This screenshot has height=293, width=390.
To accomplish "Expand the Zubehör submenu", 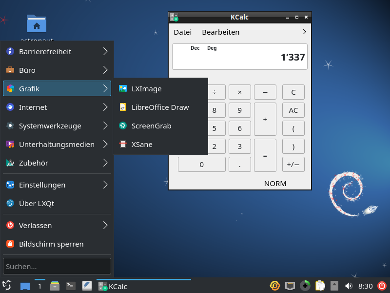I will pos(57,163).
